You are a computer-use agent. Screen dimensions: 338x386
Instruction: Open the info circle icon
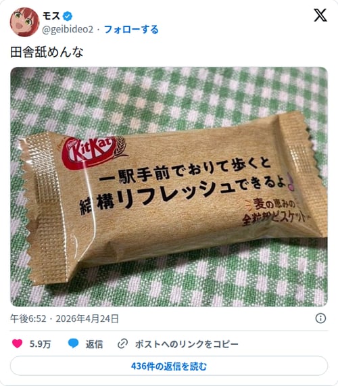[x=320, y=318]
